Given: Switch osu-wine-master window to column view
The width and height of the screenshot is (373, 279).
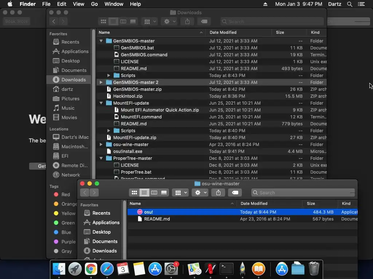Looking at the screenshot, I should coord(154,193).
